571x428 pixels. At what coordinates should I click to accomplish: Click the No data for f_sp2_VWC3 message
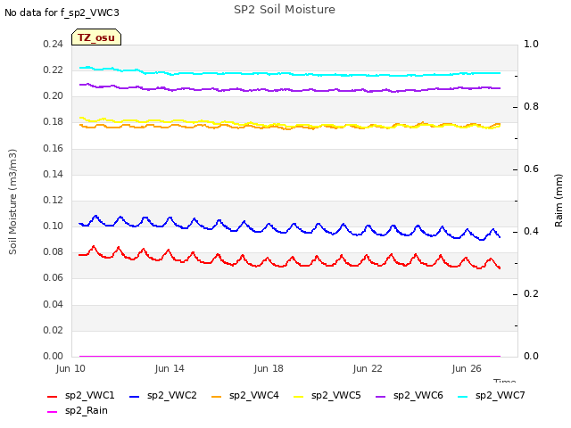[62, 12]
